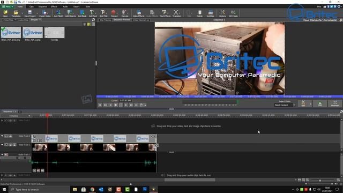
Task: Click the Split scissors button under preview
Action: (x=303, y=103)
